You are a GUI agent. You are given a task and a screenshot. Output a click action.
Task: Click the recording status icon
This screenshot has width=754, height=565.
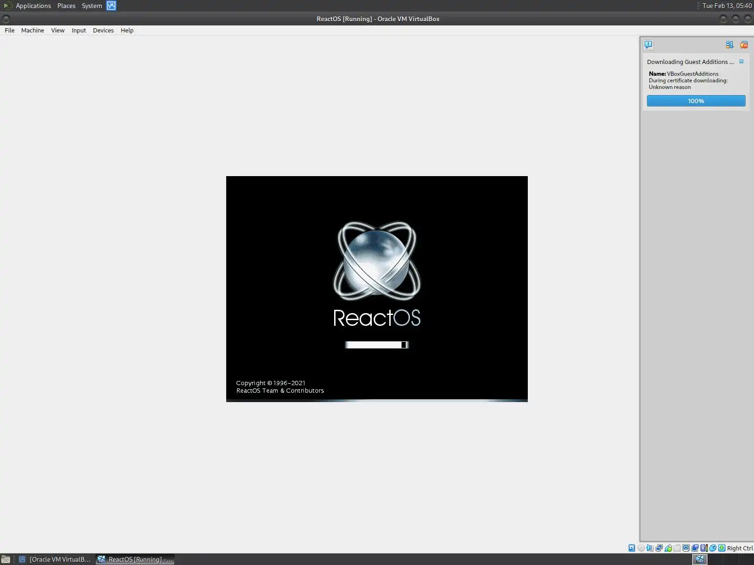695,548
